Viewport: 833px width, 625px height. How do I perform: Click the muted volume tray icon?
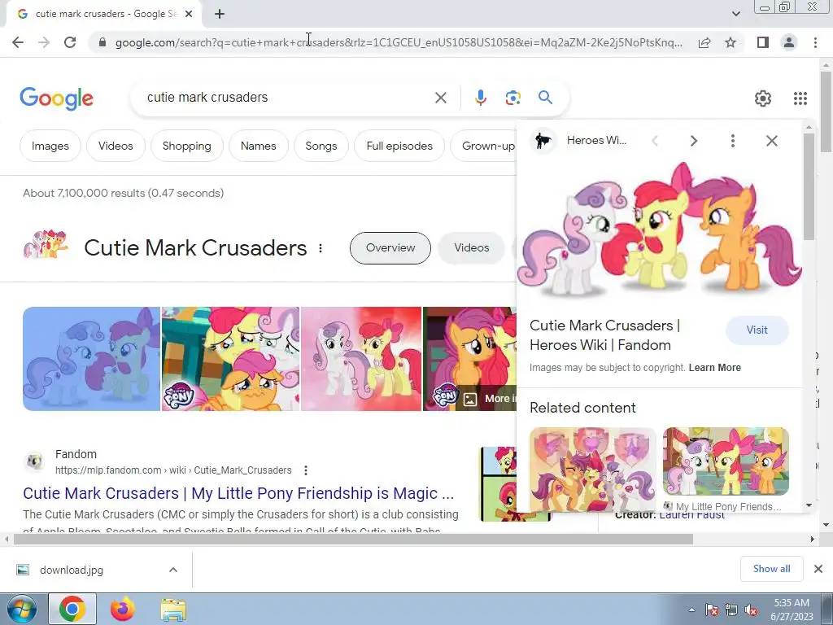pos(751,610)
